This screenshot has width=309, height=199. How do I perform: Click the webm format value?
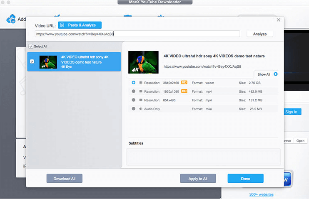coord(210,83)
